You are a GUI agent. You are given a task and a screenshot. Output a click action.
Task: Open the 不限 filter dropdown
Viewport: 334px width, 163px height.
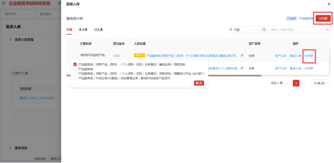(x=244, y=30)
